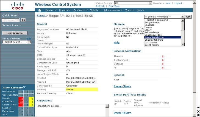Open Distance notifications count link
200x117 pixels.
[163, 64]
